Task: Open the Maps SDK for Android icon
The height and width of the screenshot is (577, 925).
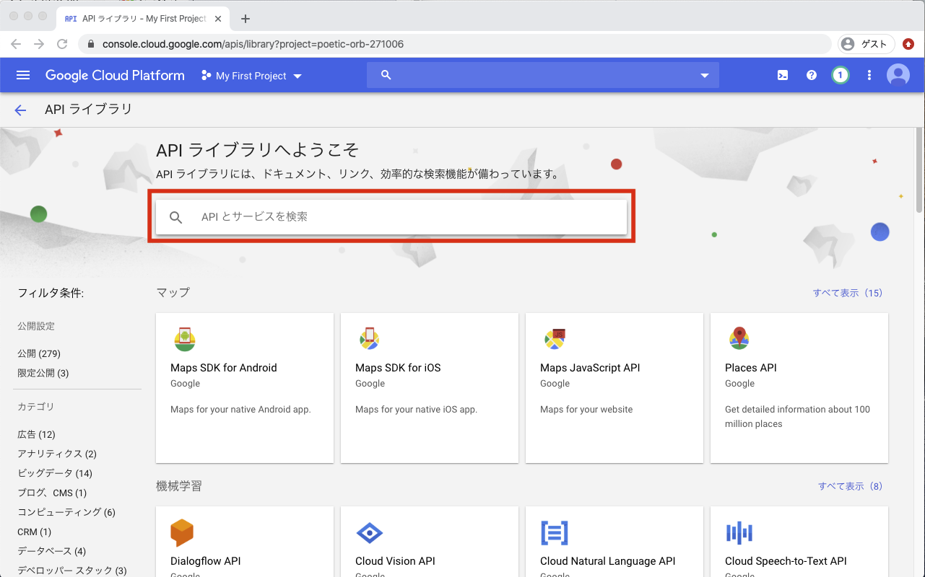Action: click(185, 338)
